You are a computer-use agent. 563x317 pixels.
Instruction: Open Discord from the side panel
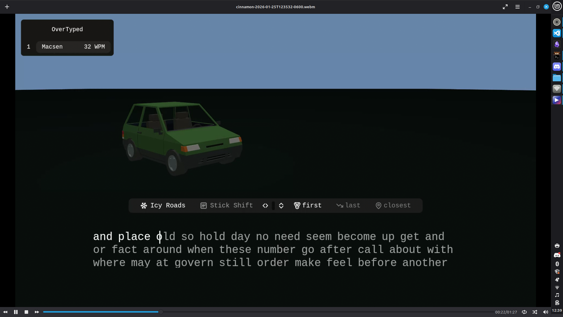click(557, 67)
